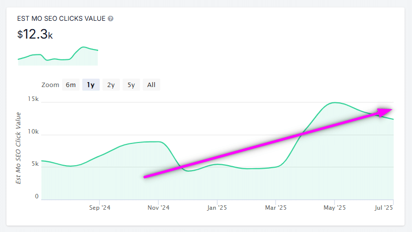Click the 5k y-axis label
This screenshot has height=232, width=412.
pyautogui.click(x=35, y=164)
